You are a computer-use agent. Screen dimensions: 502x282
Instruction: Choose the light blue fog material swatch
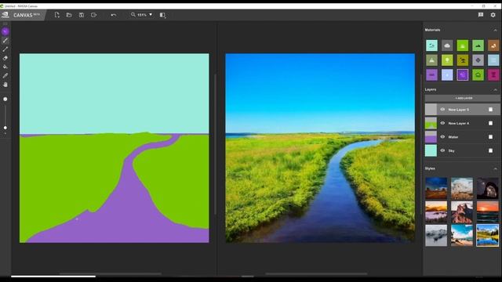point(493,60)
